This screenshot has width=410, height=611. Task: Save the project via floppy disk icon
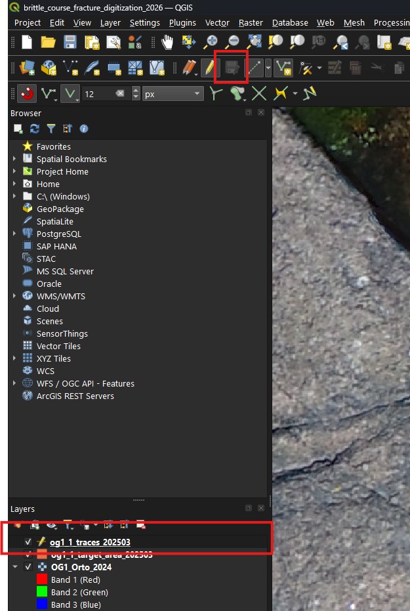click(70, 42)
